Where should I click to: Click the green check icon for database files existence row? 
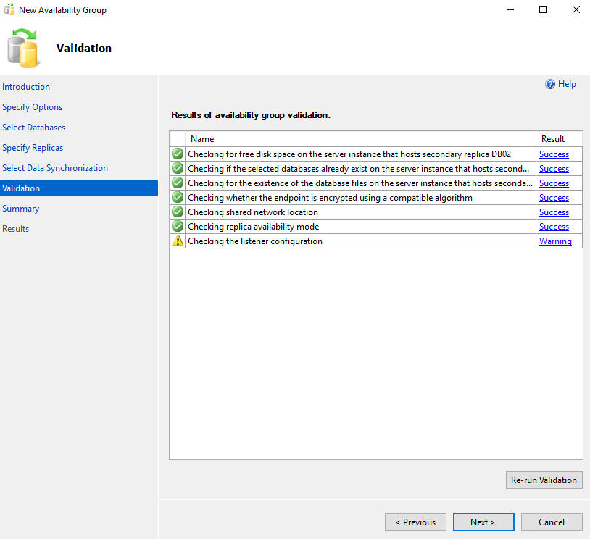(x=178, y=183)
